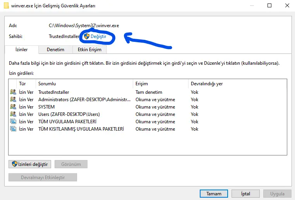This screenshot has width=295, height=200.
Task: Click the İzinleri değiştir button
Action: [x=30, y=164]
